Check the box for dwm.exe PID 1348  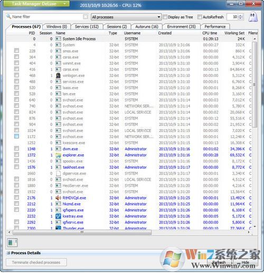coord(16,149)
